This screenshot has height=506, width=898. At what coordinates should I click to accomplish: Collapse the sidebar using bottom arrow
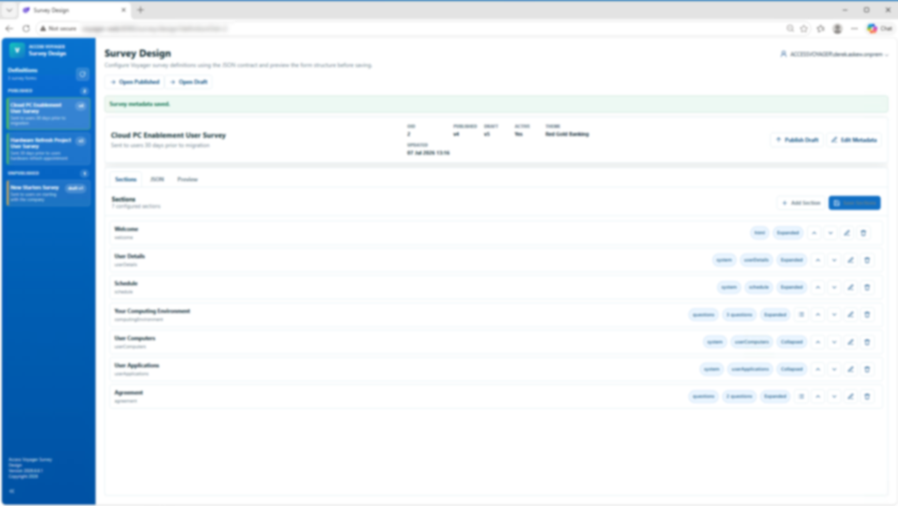click(12, 491)
